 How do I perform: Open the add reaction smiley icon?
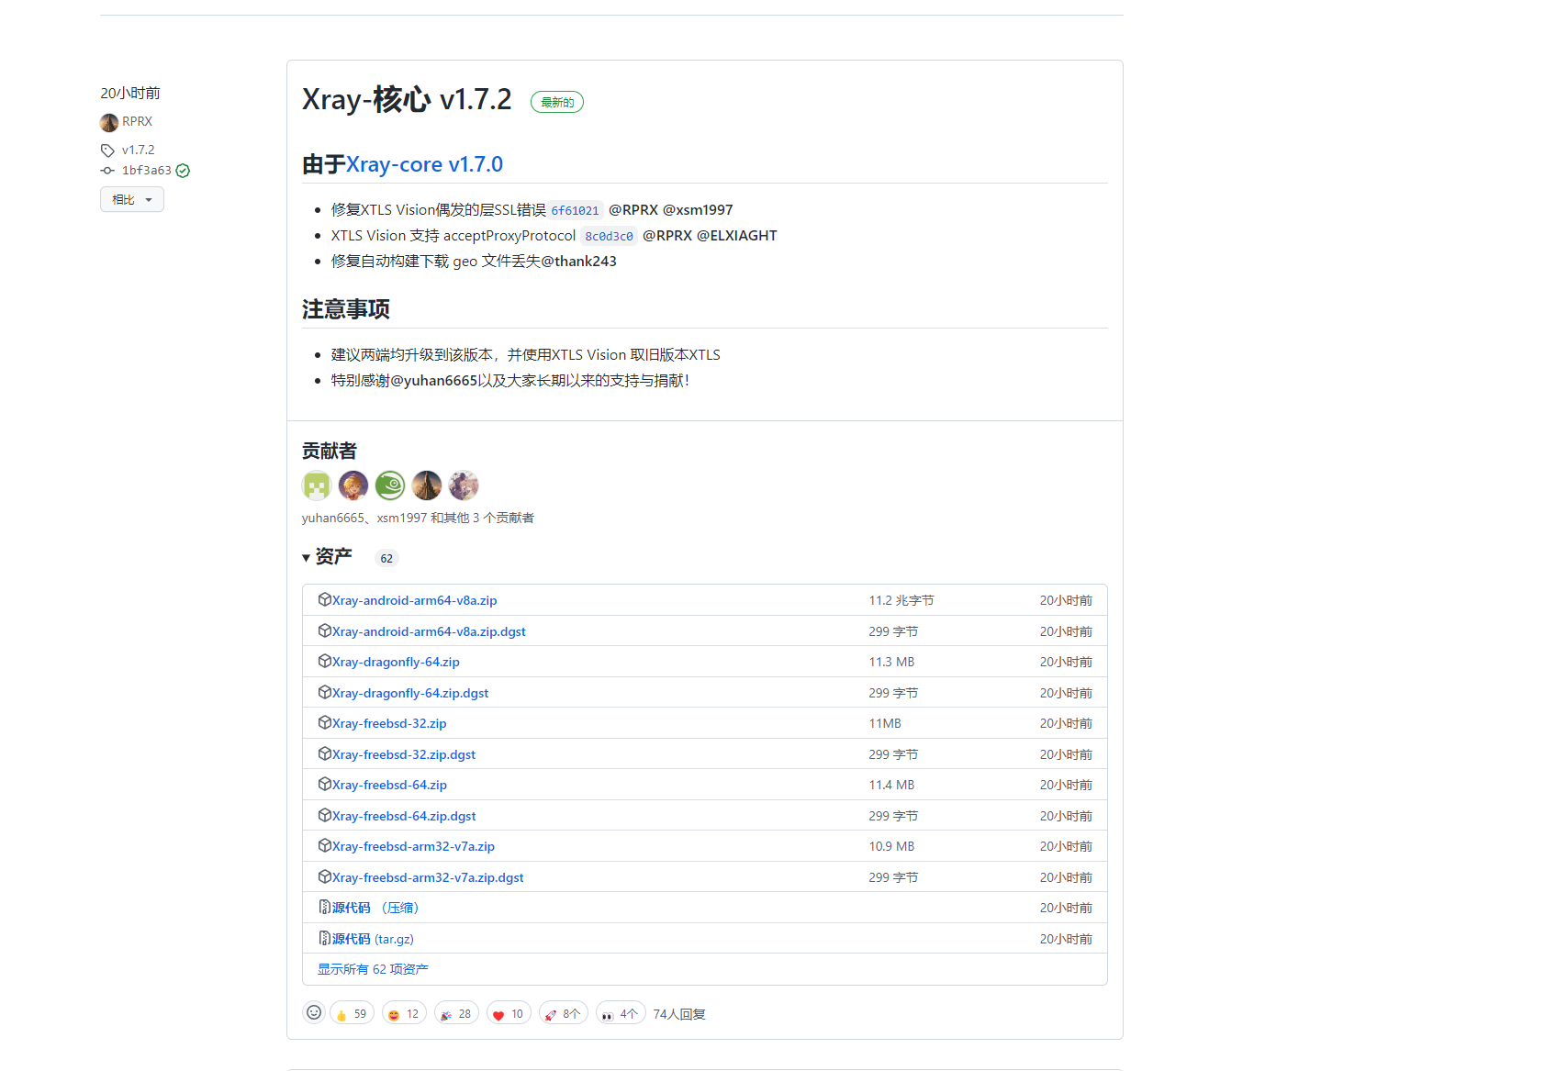tap(314, 1012)
